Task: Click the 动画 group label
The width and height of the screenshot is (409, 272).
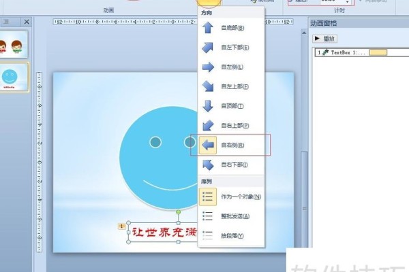Action: [x=108, y=10]
